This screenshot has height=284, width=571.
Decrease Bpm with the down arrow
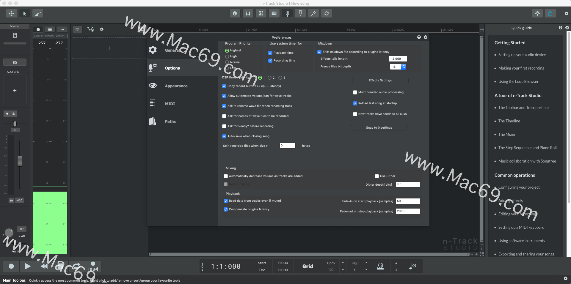click(343, 270)
